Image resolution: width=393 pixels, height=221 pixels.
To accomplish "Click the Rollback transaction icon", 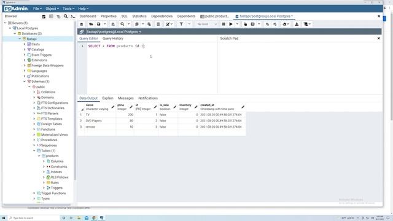I will (x=275, y=24).
